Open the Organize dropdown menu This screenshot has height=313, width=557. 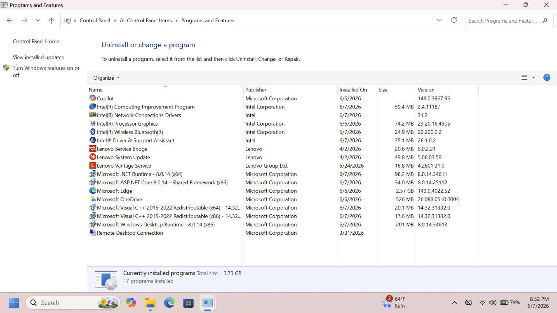[x=106, y=78]
